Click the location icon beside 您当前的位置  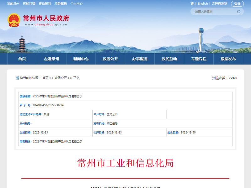pos(17,78)
